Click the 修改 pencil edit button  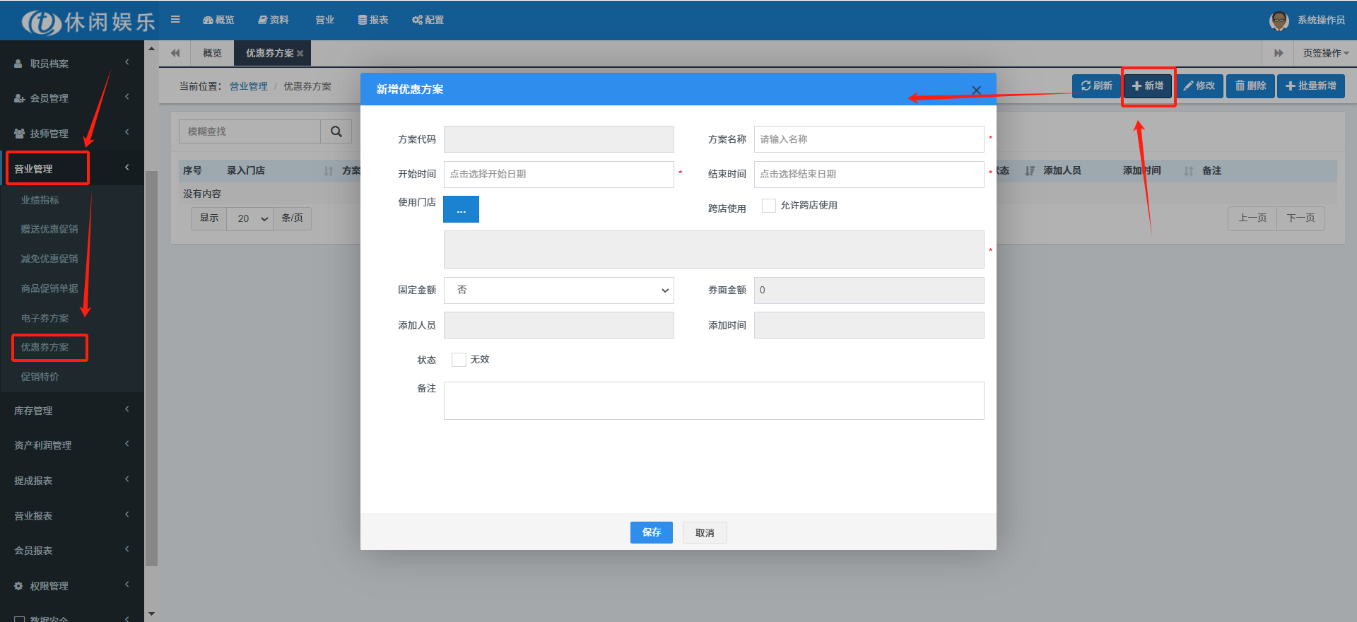pos(1199,86)
